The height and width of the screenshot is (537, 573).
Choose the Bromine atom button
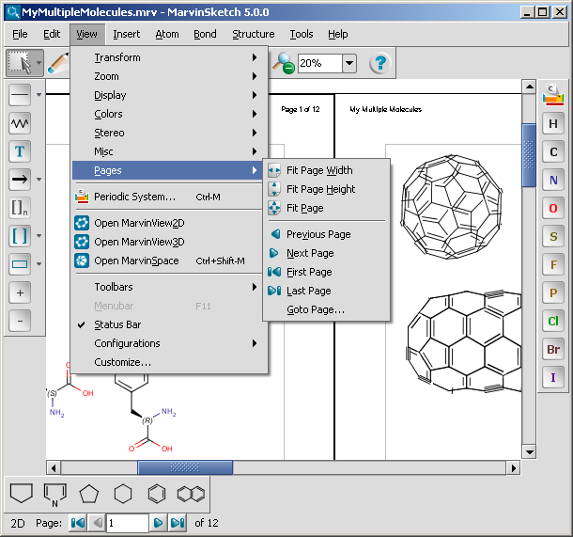coord(553,350)
